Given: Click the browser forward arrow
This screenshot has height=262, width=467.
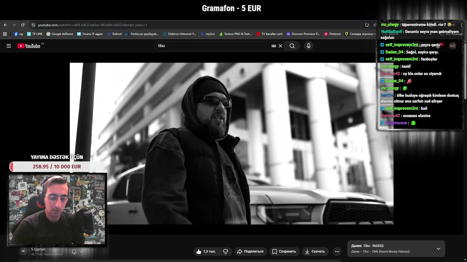Looking at the screenshot, I should (14, 25).
